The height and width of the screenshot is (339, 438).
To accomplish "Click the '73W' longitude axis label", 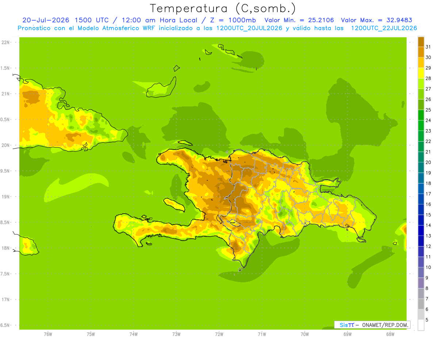I will point(176,334).
